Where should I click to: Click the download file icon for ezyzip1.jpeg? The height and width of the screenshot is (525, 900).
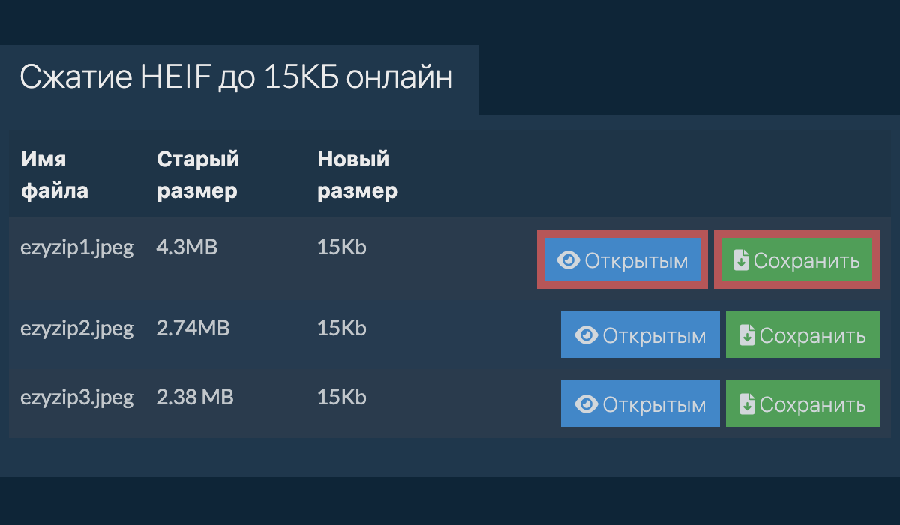tap(741, 260)
